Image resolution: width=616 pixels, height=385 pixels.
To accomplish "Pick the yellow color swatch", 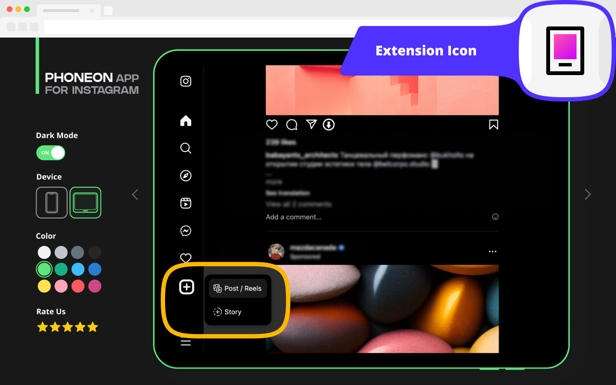I will coord(44,286).
